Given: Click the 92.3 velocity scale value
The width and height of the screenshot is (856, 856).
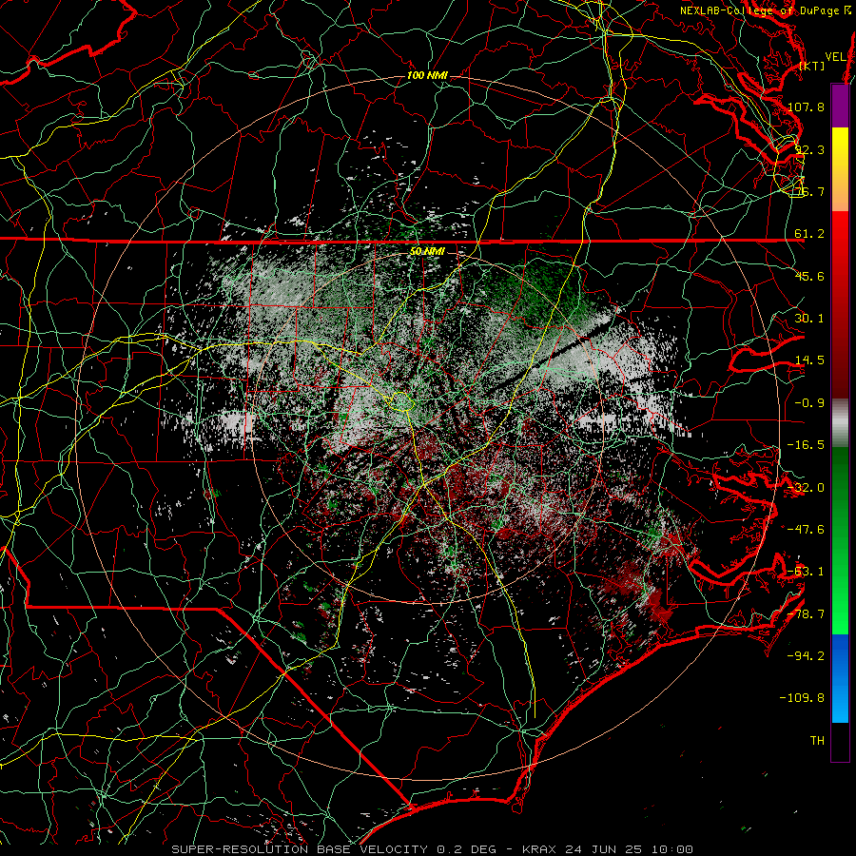Looking at the screenshot, I should [809, 149].
